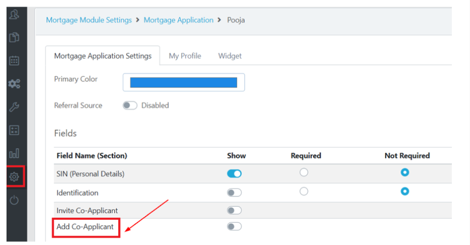Switch to the My Profile tab
This screenshot has height=245, width=470.
(185, 56)
